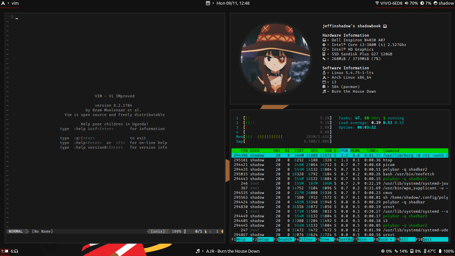Click the ghost icon beside 584 (pacman)
Screen dimensions: 455x256
click(324, 87)
